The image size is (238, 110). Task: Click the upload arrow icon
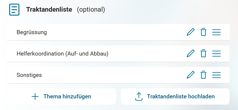click(139, 96)
